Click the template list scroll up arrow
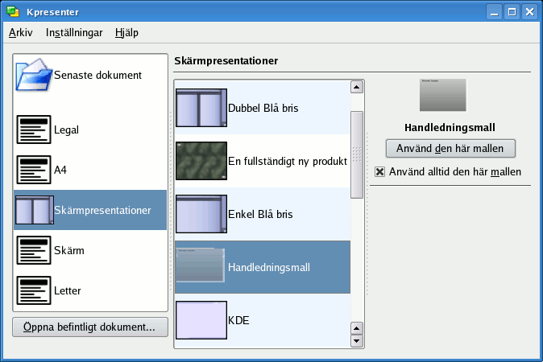This screenshot has width=543, height=362. [x=356, y=87]
